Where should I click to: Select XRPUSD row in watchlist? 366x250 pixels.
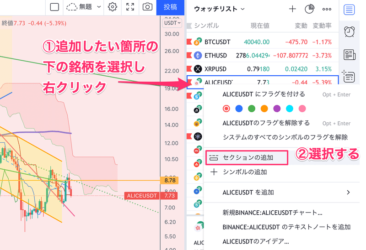point(263,69)
